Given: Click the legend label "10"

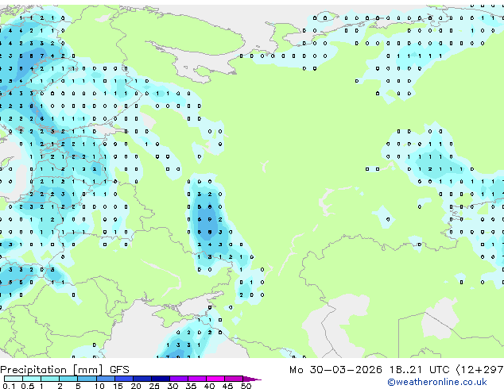Looking at the screenshot, I should click(99, 386).
